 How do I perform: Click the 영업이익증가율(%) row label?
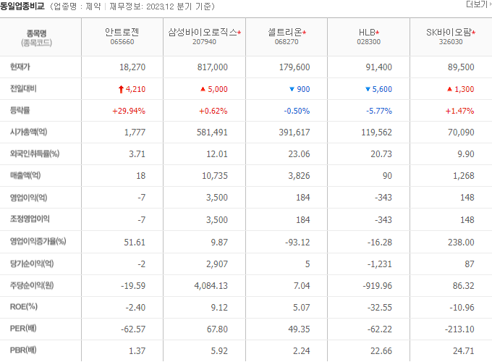click(38, 241)
